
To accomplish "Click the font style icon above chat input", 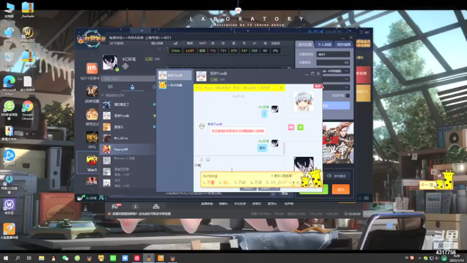I will click(x=201, y=160).
